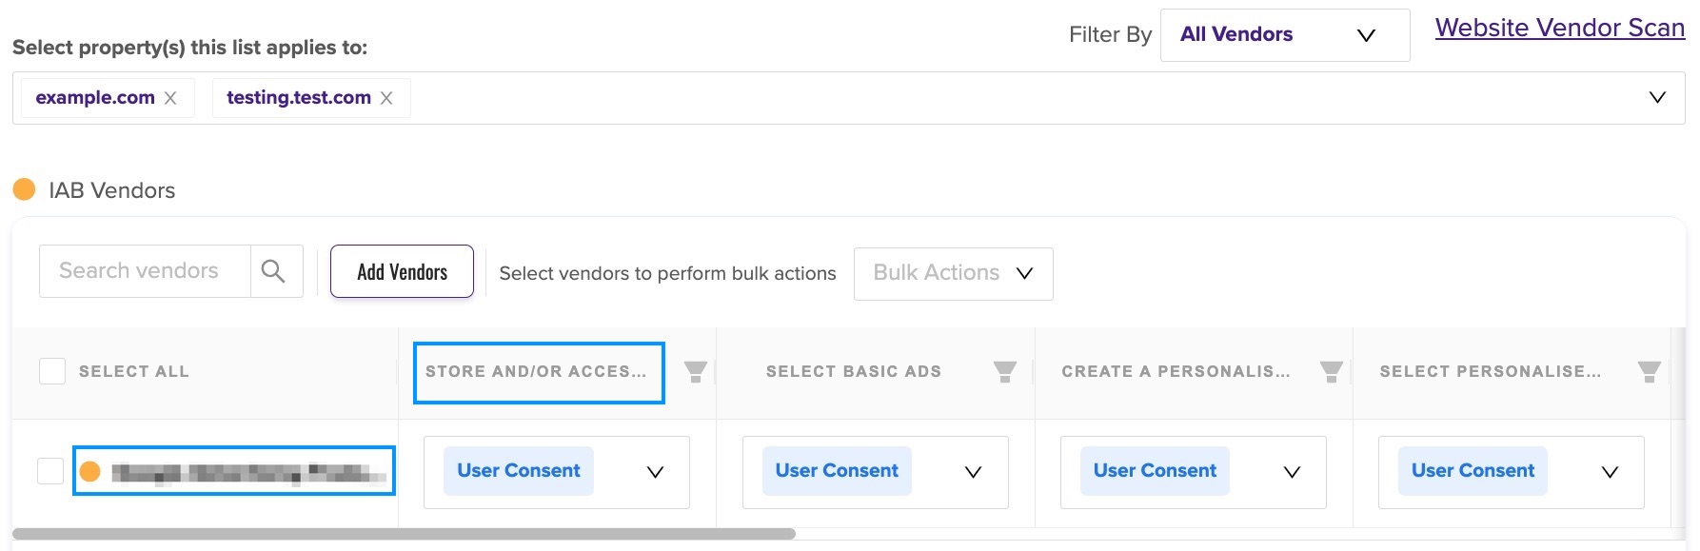Screen dimensions: 1700x551
Task: Check the Select All checkbox
Action: [x=52, y=371]
